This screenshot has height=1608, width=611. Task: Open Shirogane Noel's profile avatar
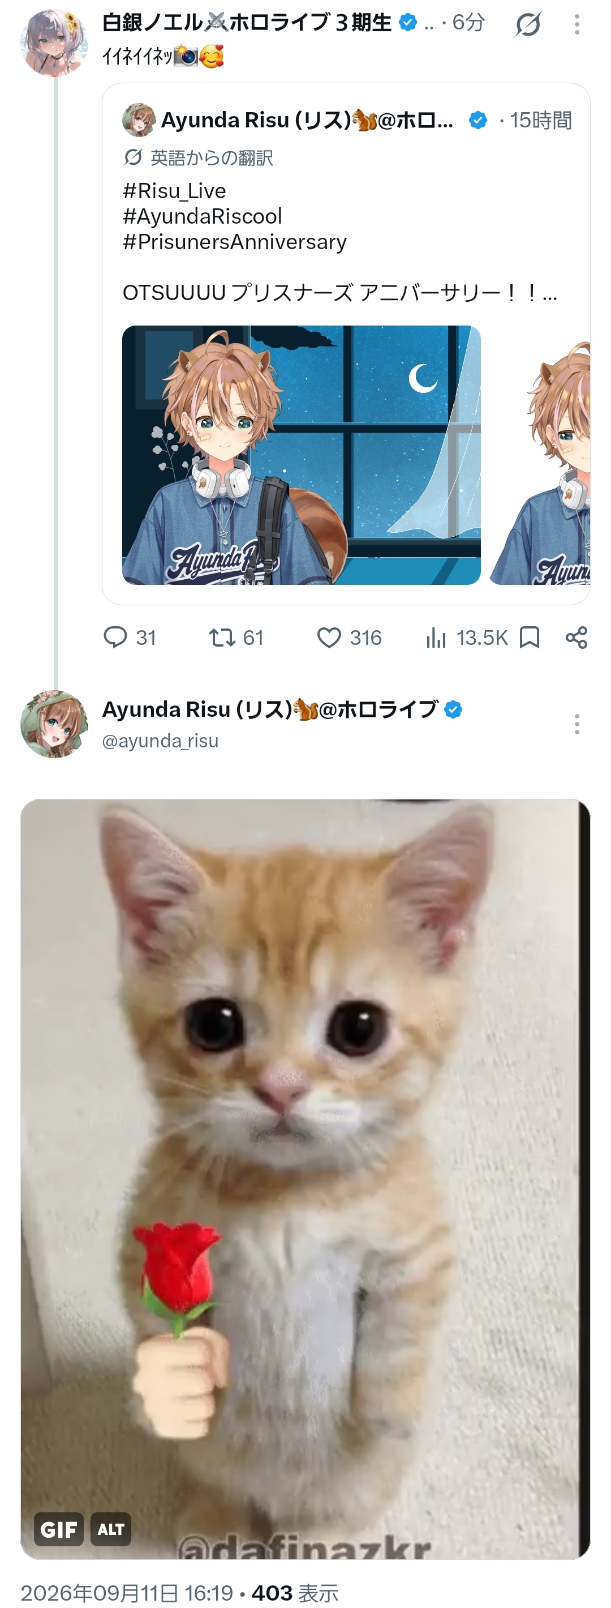(x=54, y=42)
